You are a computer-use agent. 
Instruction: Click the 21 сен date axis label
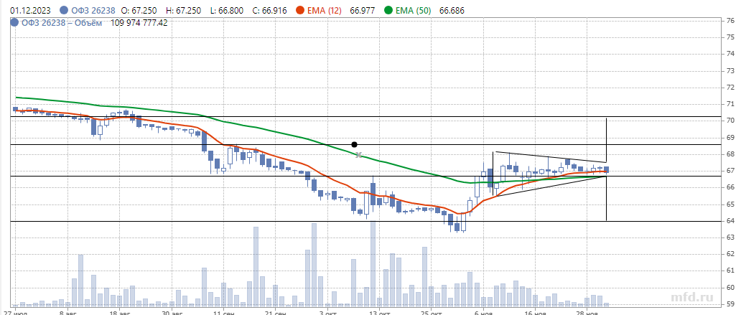click(x=275, y=312)
